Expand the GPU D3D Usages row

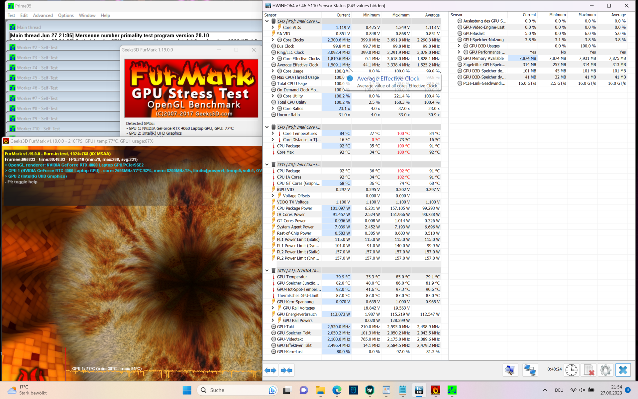click(459, 46)
